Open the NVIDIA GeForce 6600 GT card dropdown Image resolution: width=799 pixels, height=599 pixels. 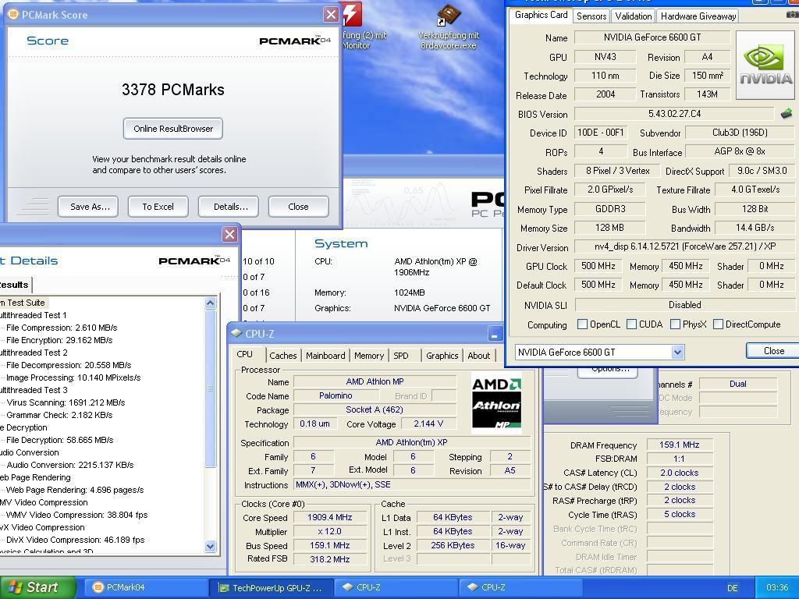[x=677, y=352]
